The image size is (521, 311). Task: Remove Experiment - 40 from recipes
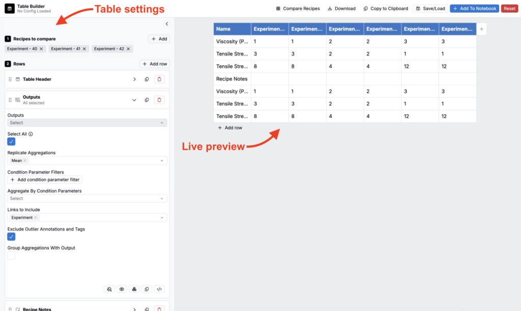click(x=41, y=49)
